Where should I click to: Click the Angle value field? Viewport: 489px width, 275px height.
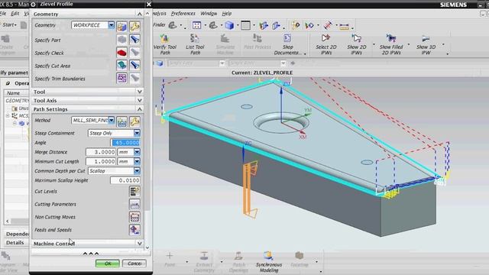coord(125,143)
